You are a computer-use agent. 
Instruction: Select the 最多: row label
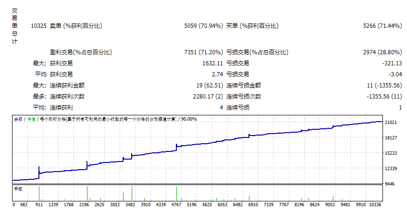(x=39, y=97)
